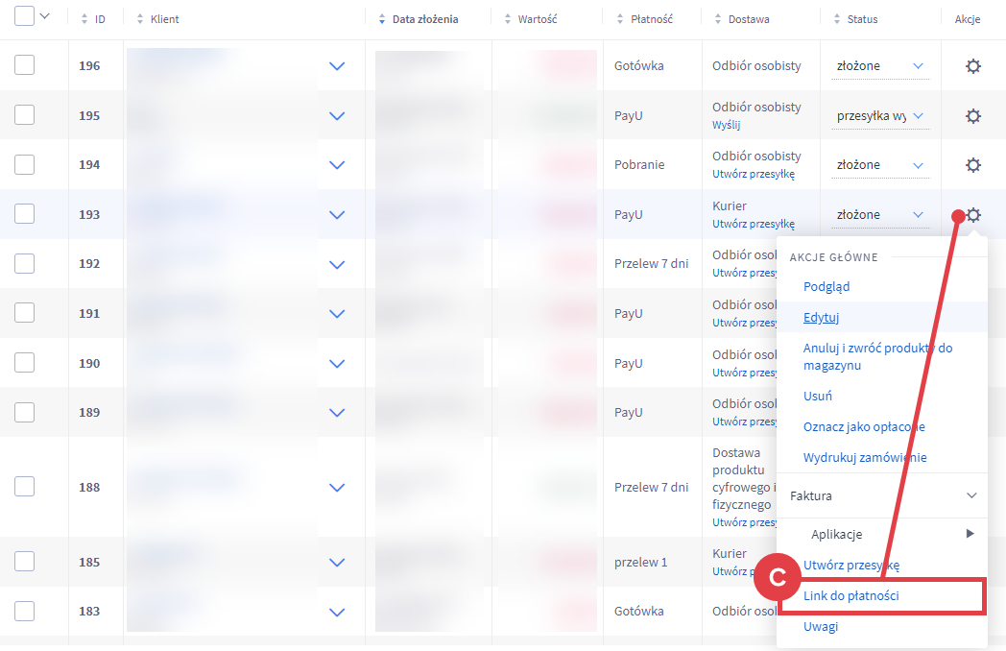
Task: Expand client details for order 183
Action: click(337, 613)
